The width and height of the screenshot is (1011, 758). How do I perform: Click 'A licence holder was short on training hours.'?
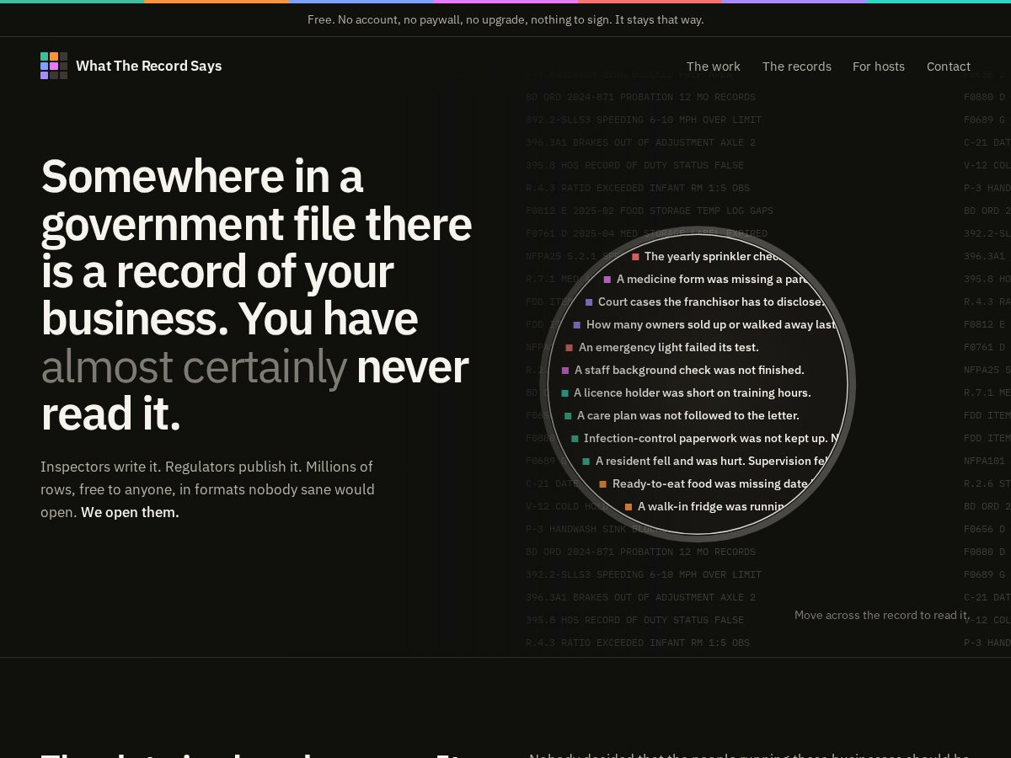click(693, 392)
